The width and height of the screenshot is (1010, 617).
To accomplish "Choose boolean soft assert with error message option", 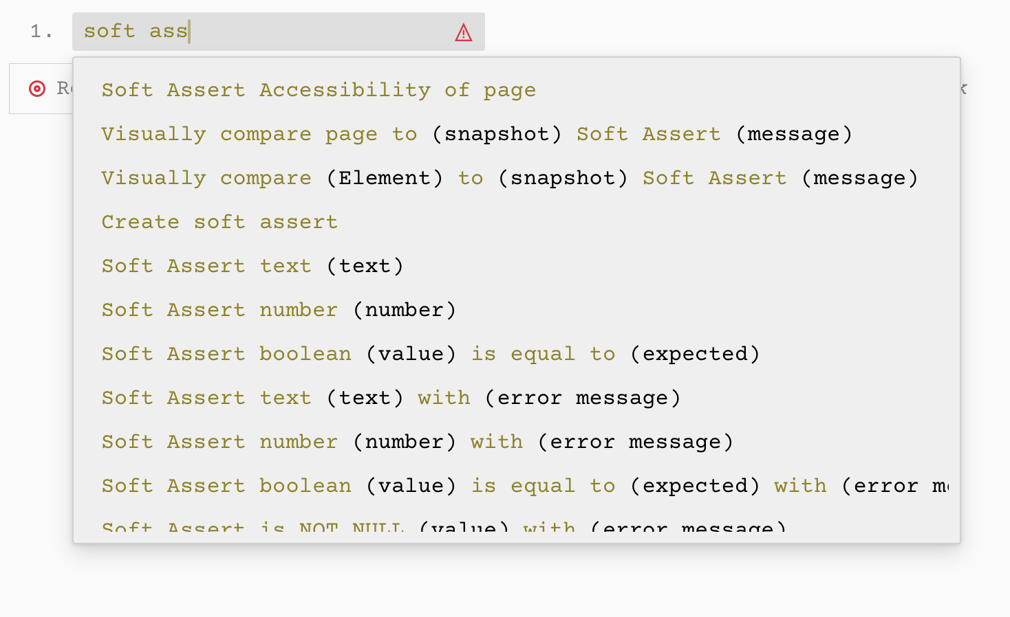I will [482, 486].
